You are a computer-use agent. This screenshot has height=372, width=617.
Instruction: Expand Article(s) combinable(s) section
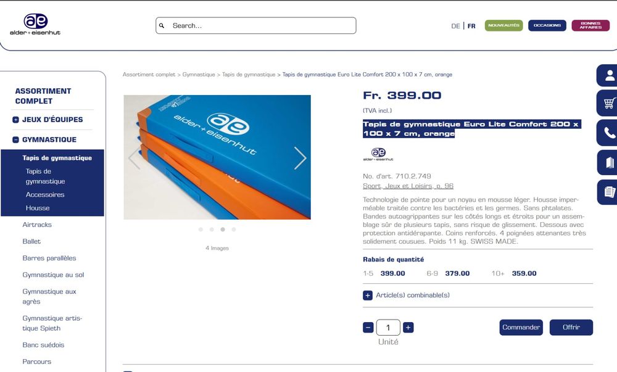pyautogui.click(x=368, y=296)
